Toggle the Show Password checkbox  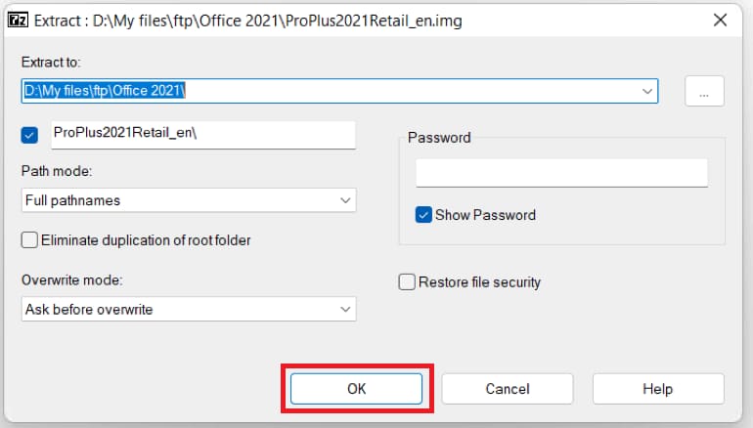tap(423, 215)
